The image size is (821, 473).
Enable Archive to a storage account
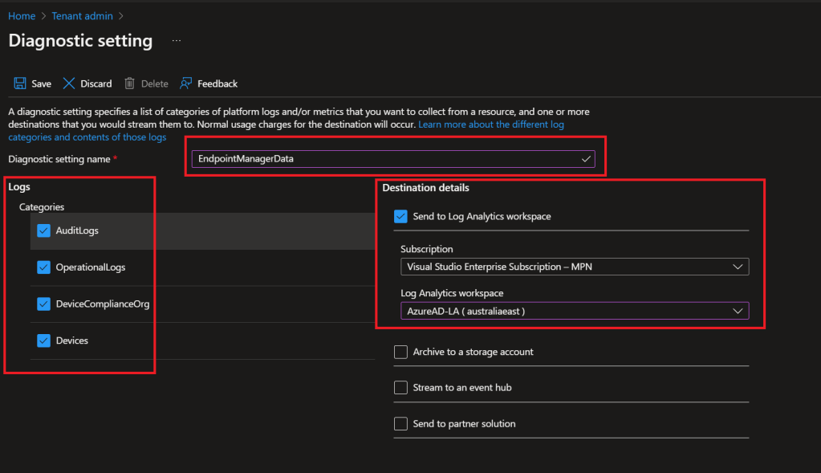click(400, 352)
